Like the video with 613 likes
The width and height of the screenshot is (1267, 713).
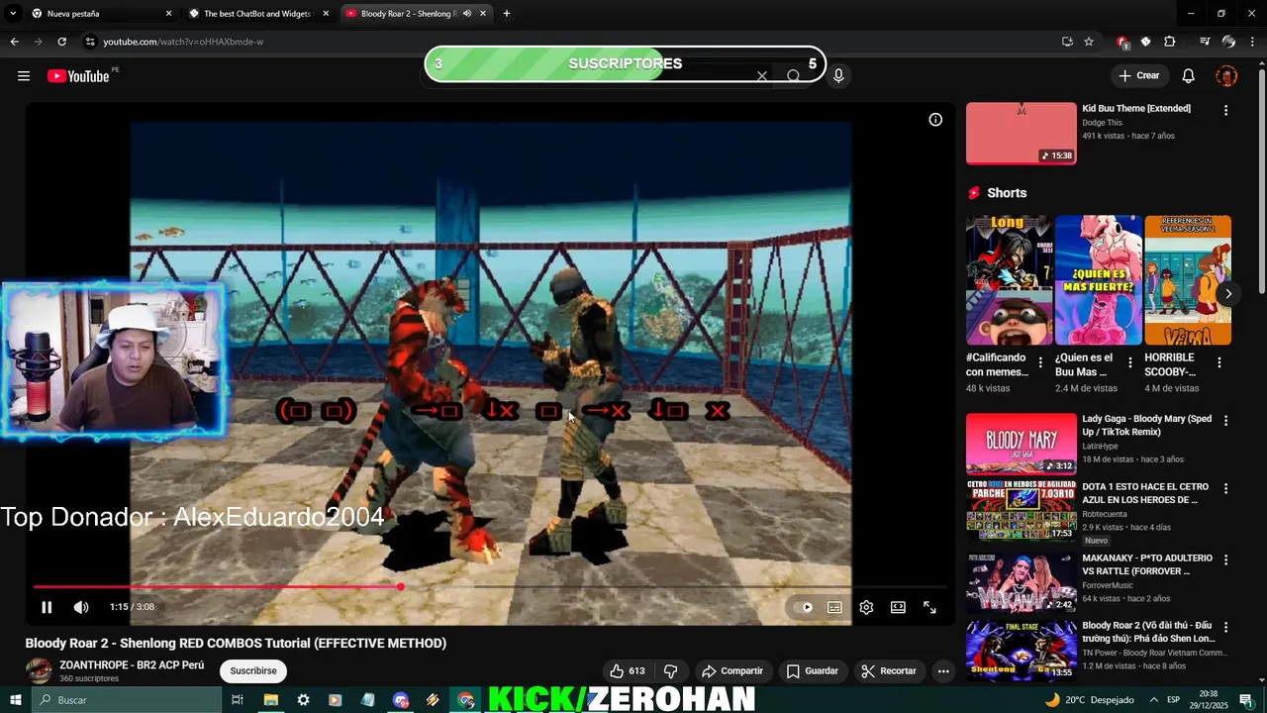[x=627, y=670]
